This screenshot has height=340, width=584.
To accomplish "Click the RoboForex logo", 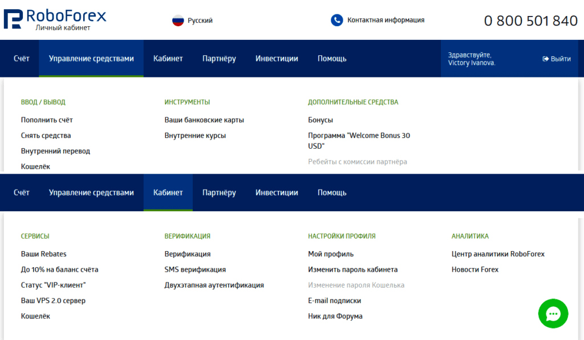I will click(55, 19).
